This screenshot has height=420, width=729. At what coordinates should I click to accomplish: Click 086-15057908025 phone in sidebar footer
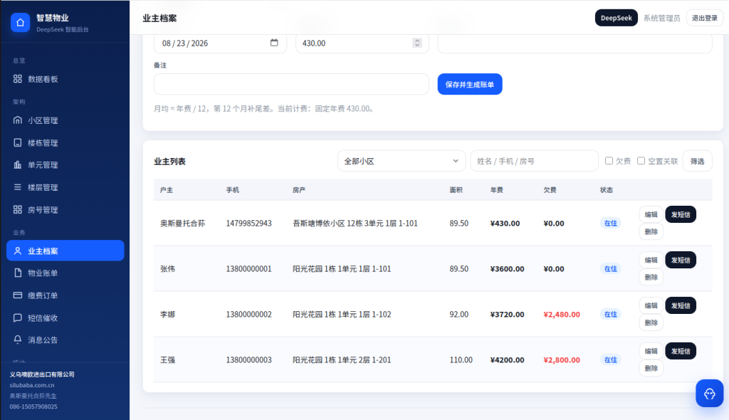coord(33,406)
